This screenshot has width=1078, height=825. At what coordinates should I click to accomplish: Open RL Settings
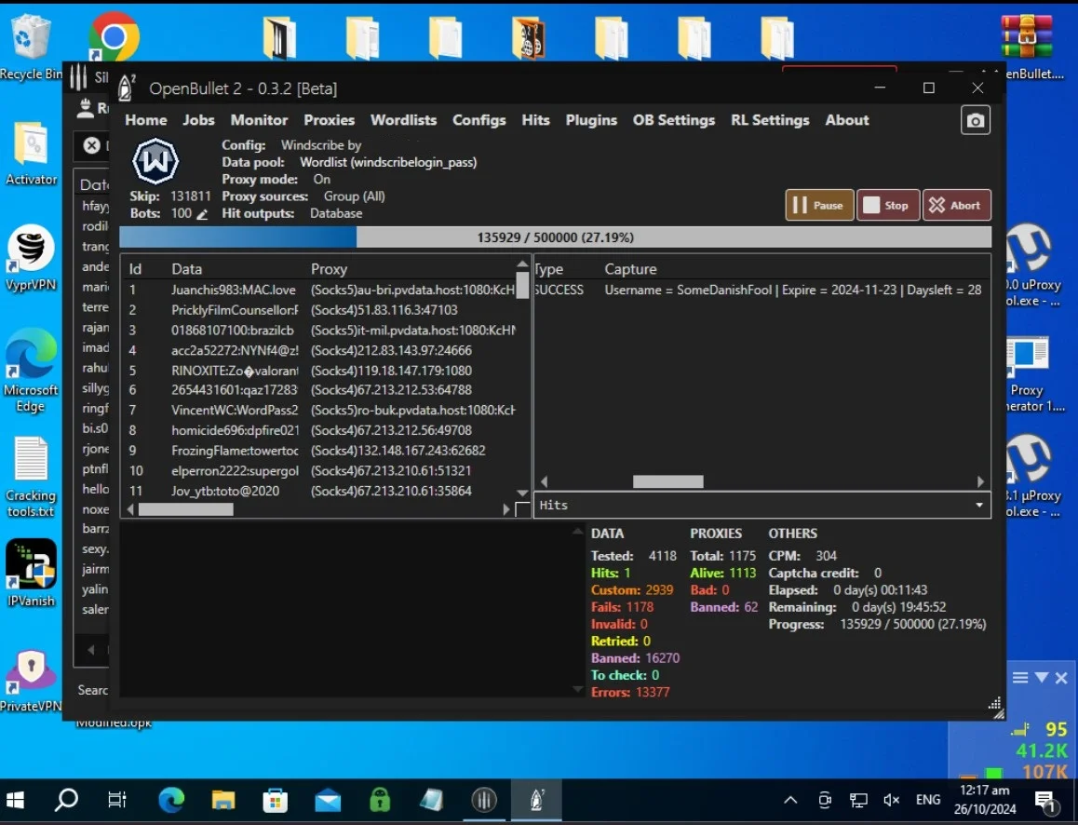point(770,120)
